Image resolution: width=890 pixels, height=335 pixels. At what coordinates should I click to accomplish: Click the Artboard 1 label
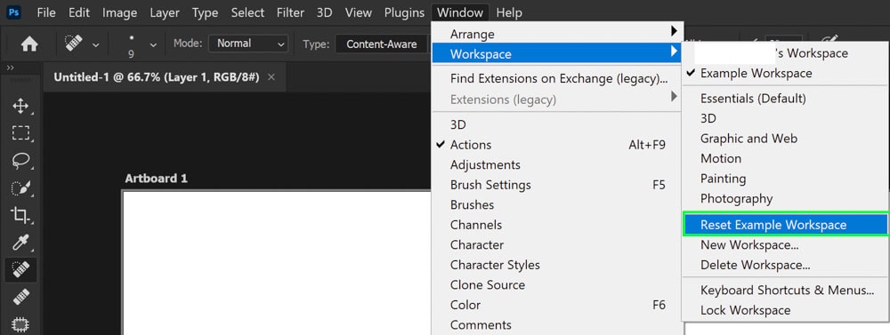click(x=156, y=179)
